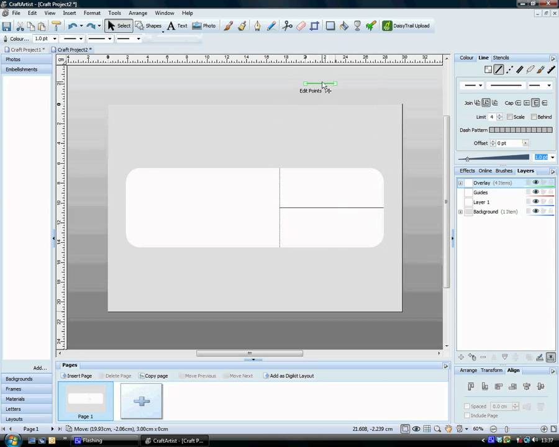This screenshot has width=559, height=447.
Task: Click the Format Painter icon
Action: [x=57, y=26]
